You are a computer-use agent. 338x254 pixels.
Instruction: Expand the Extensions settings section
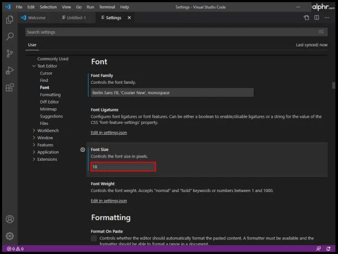34,159
